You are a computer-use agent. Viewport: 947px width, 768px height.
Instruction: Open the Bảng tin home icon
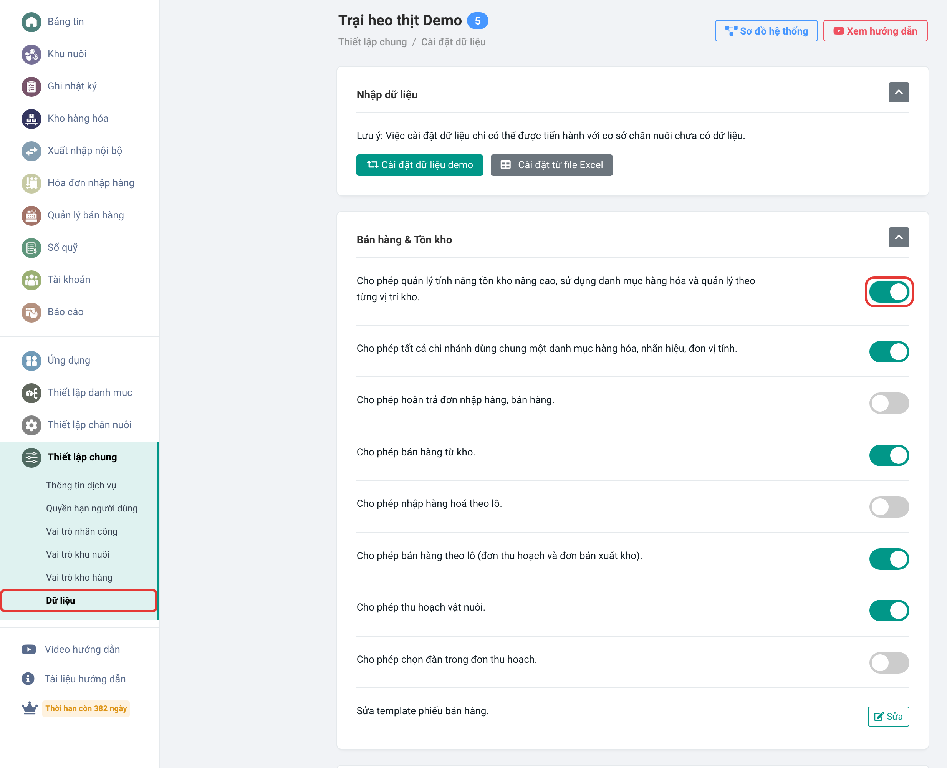tap(31, 22)
